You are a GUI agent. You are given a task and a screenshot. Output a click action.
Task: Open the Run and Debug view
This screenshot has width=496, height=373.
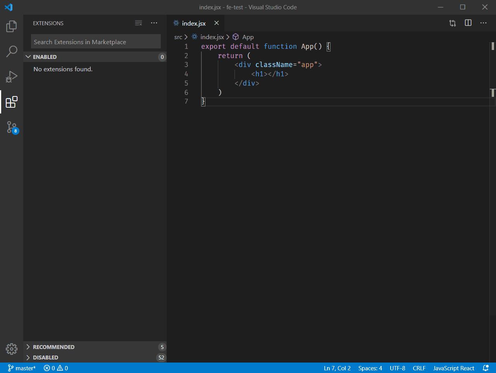[x=11, y=76]
